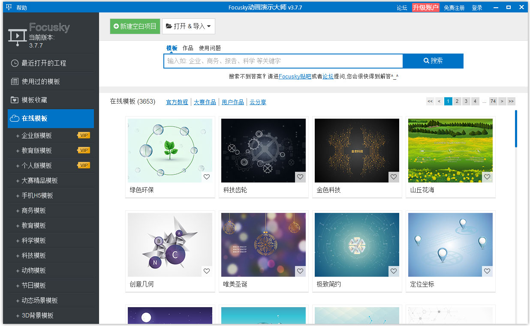Click heart icon on 科技齿轮 template
This screenshot has width=530, height=326.
point(300,177)
